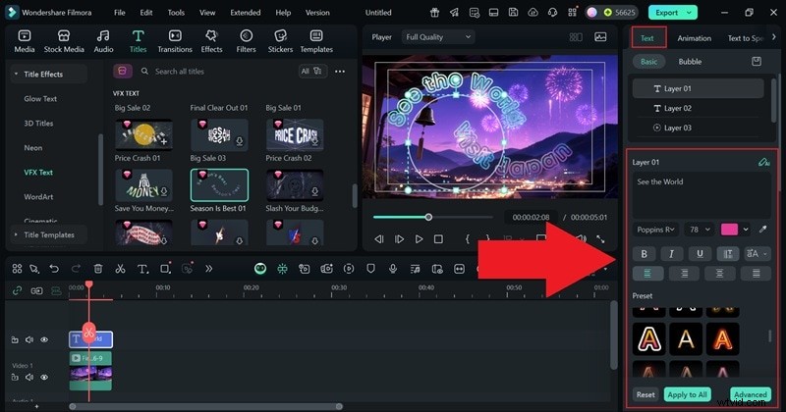Screen dimensions: 786x412
Task: Save text preset icon beside Bubble
Action: tap(757, 61)
